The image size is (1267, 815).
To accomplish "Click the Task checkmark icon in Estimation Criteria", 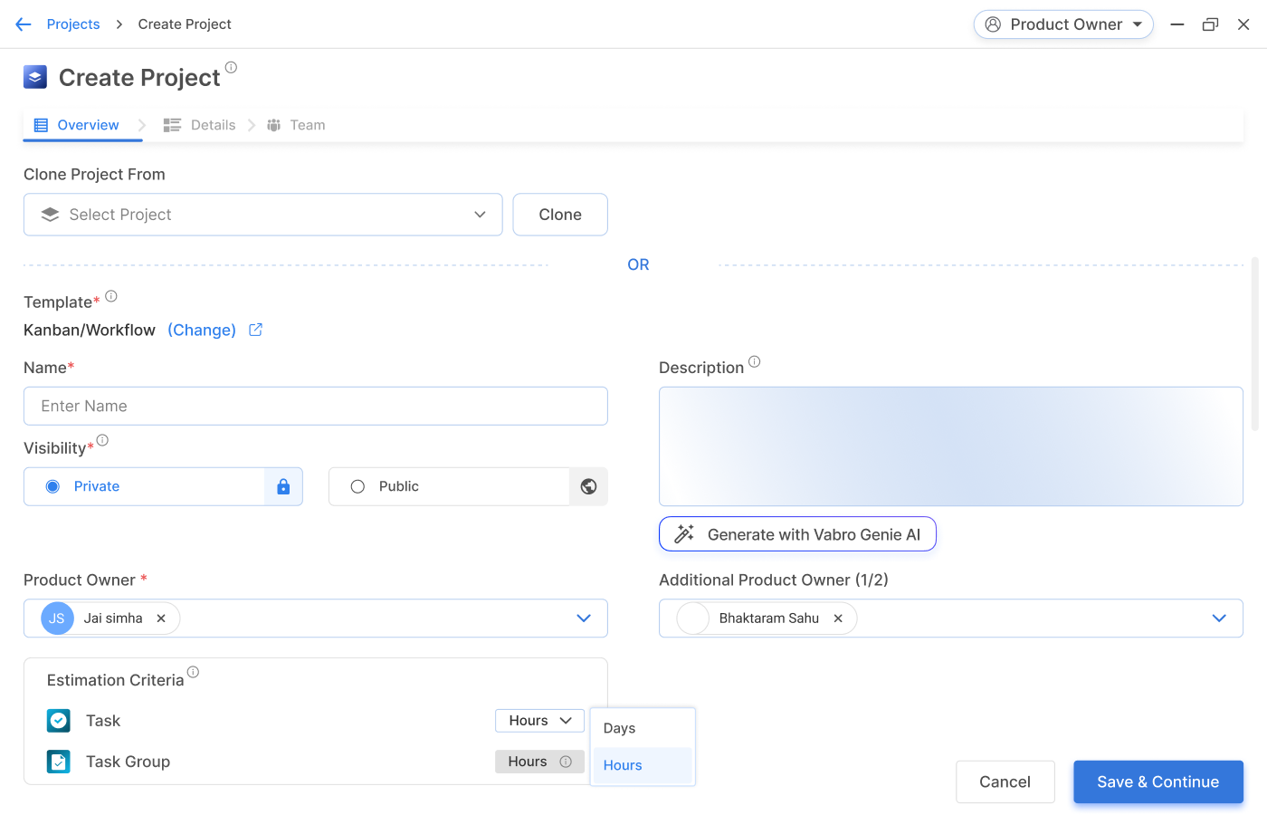I will point(58,720).
